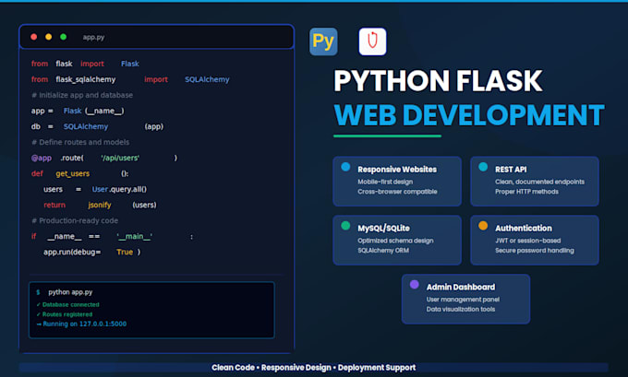This screenshot has width=628, height=377.
Task: Click the 'PYTHON FLASK' heading
Action: tap(438, 81)
